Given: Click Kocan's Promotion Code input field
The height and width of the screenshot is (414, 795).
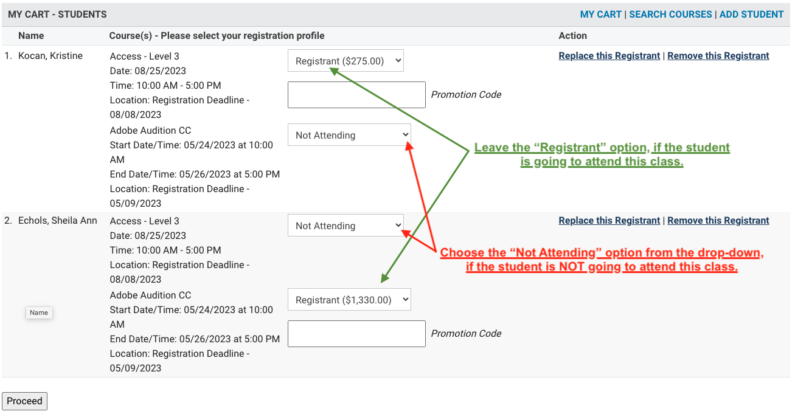Looking at the screenshot, I should pyautogui.click(x=356, y=94).
